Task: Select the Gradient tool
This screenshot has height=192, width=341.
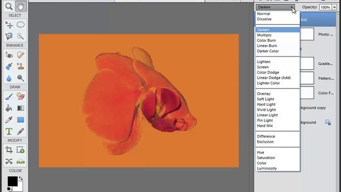Action: click(x=21, y=108)
